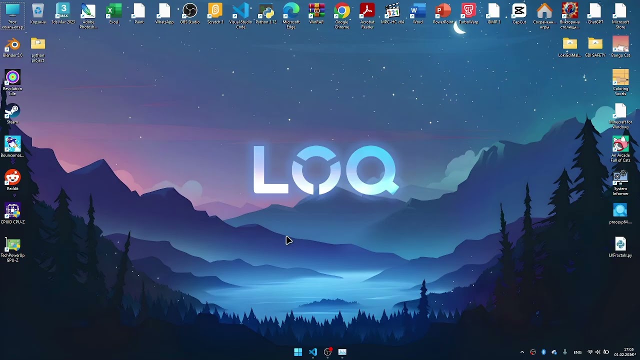This screenshot has height=360, width=640.
Task: Select the System Informer desktop icon
Action: 620,183
